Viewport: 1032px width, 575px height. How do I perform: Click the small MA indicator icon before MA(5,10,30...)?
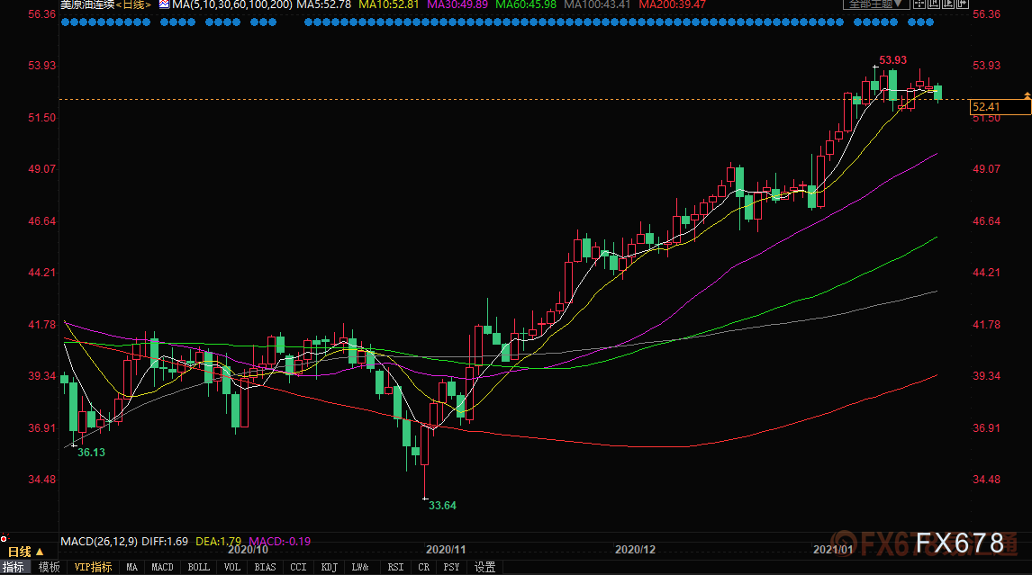tap(163, 4)
